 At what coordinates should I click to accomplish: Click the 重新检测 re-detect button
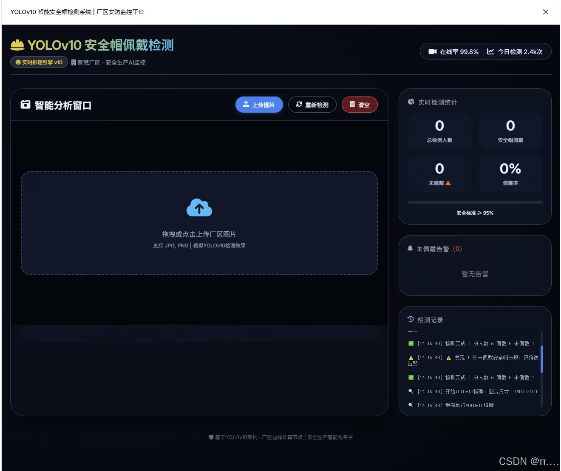pyautogui.click(x=312, y=105)
